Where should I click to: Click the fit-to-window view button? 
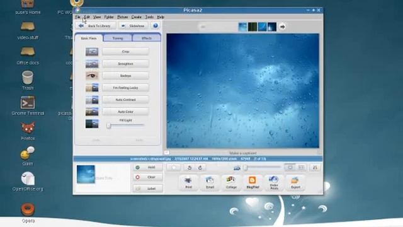[x=290, y=168]
